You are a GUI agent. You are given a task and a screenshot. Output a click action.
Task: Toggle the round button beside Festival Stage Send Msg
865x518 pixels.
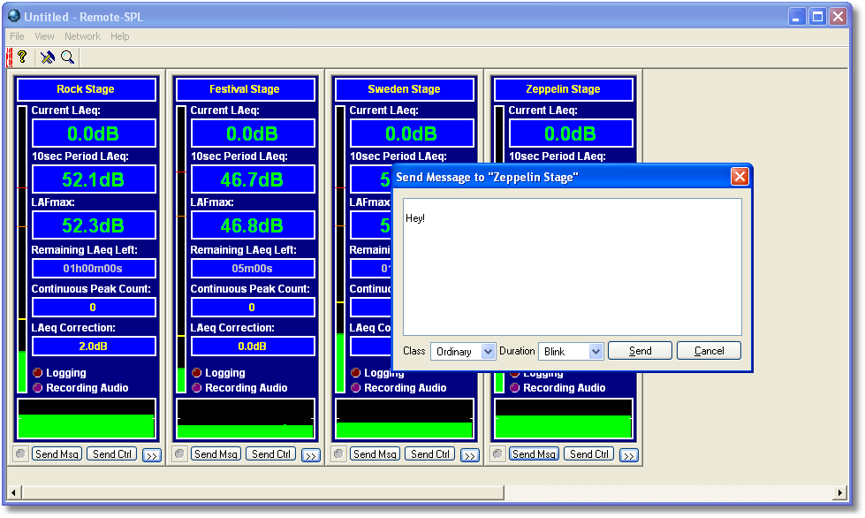[179, 454]
